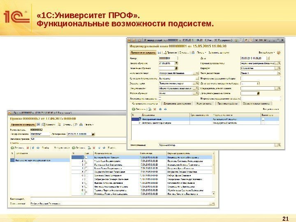Image resolution: width=296 pixels, height=222 pixels.
Task: Tick the checkbox in student row 5 of Приказ
Action: 86,172
